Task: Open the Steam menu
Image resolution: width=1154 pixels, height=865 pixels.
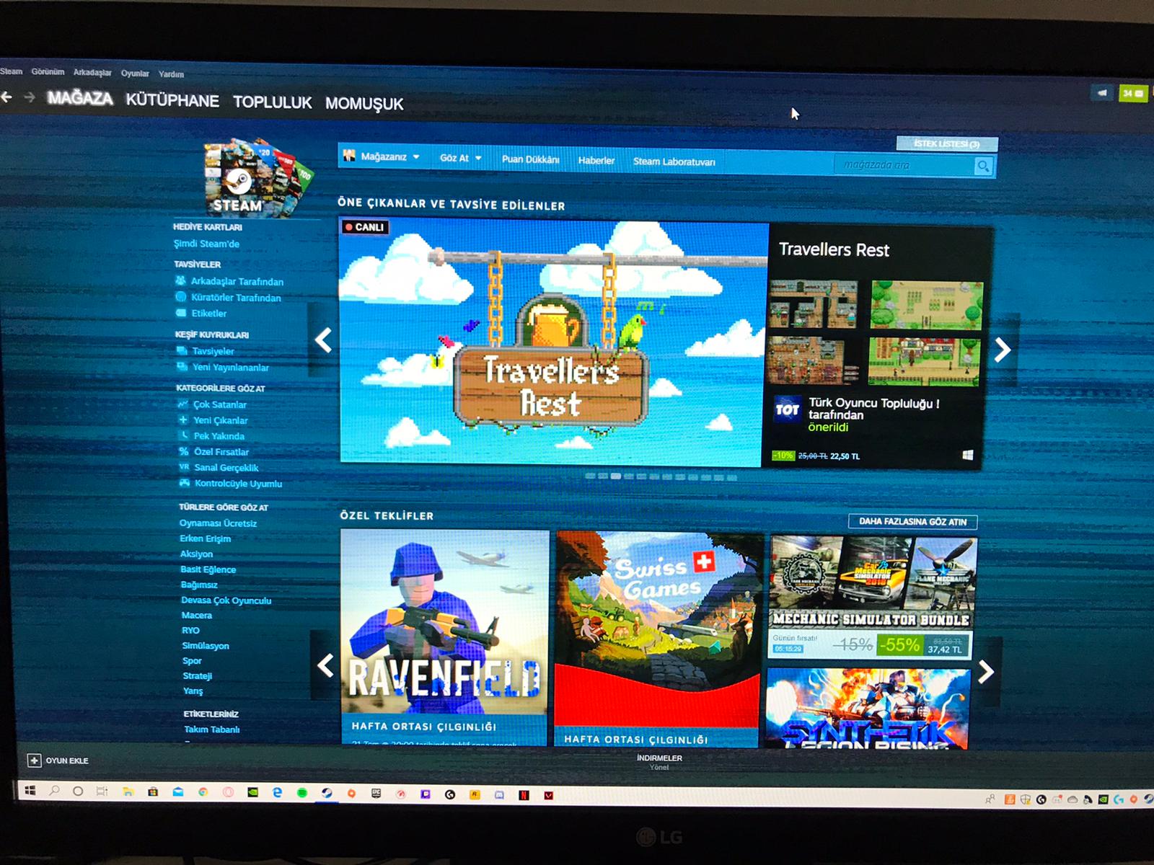Action: click(x=11, y=71)
